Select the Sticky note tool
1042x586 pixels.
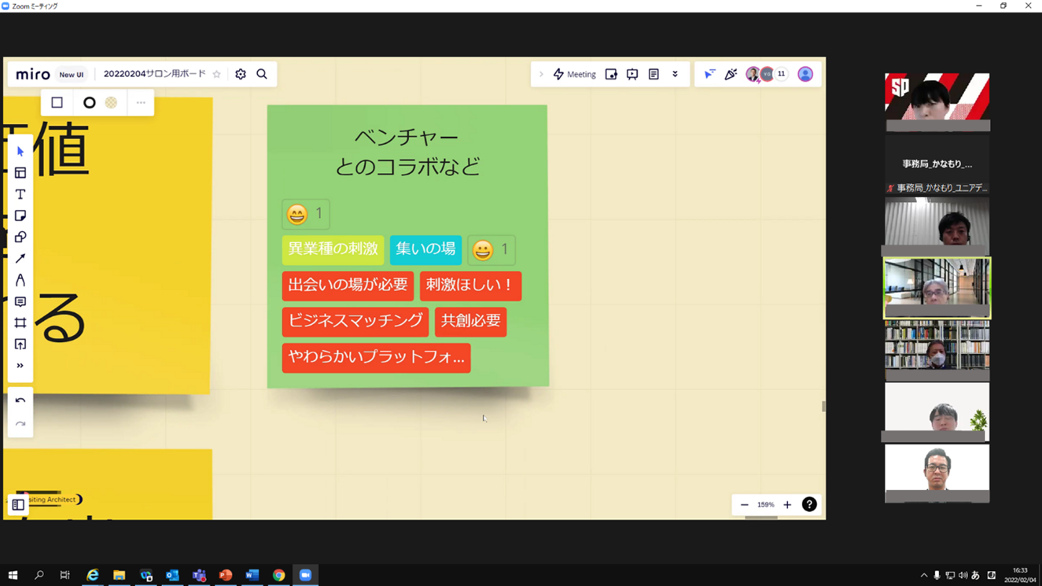tap(20, 216)
